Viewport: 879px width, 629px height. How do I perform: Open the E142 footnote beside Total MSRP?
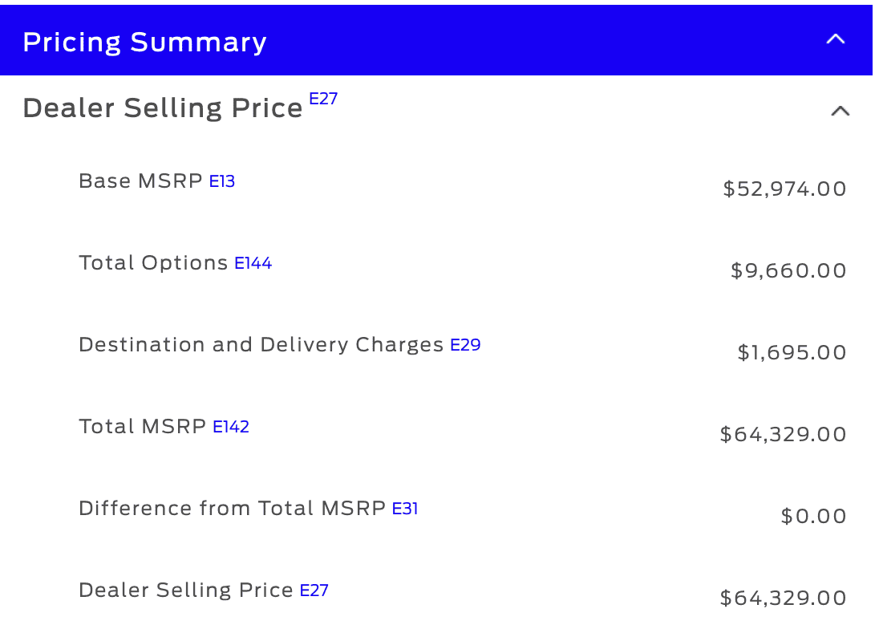point(231,427)
